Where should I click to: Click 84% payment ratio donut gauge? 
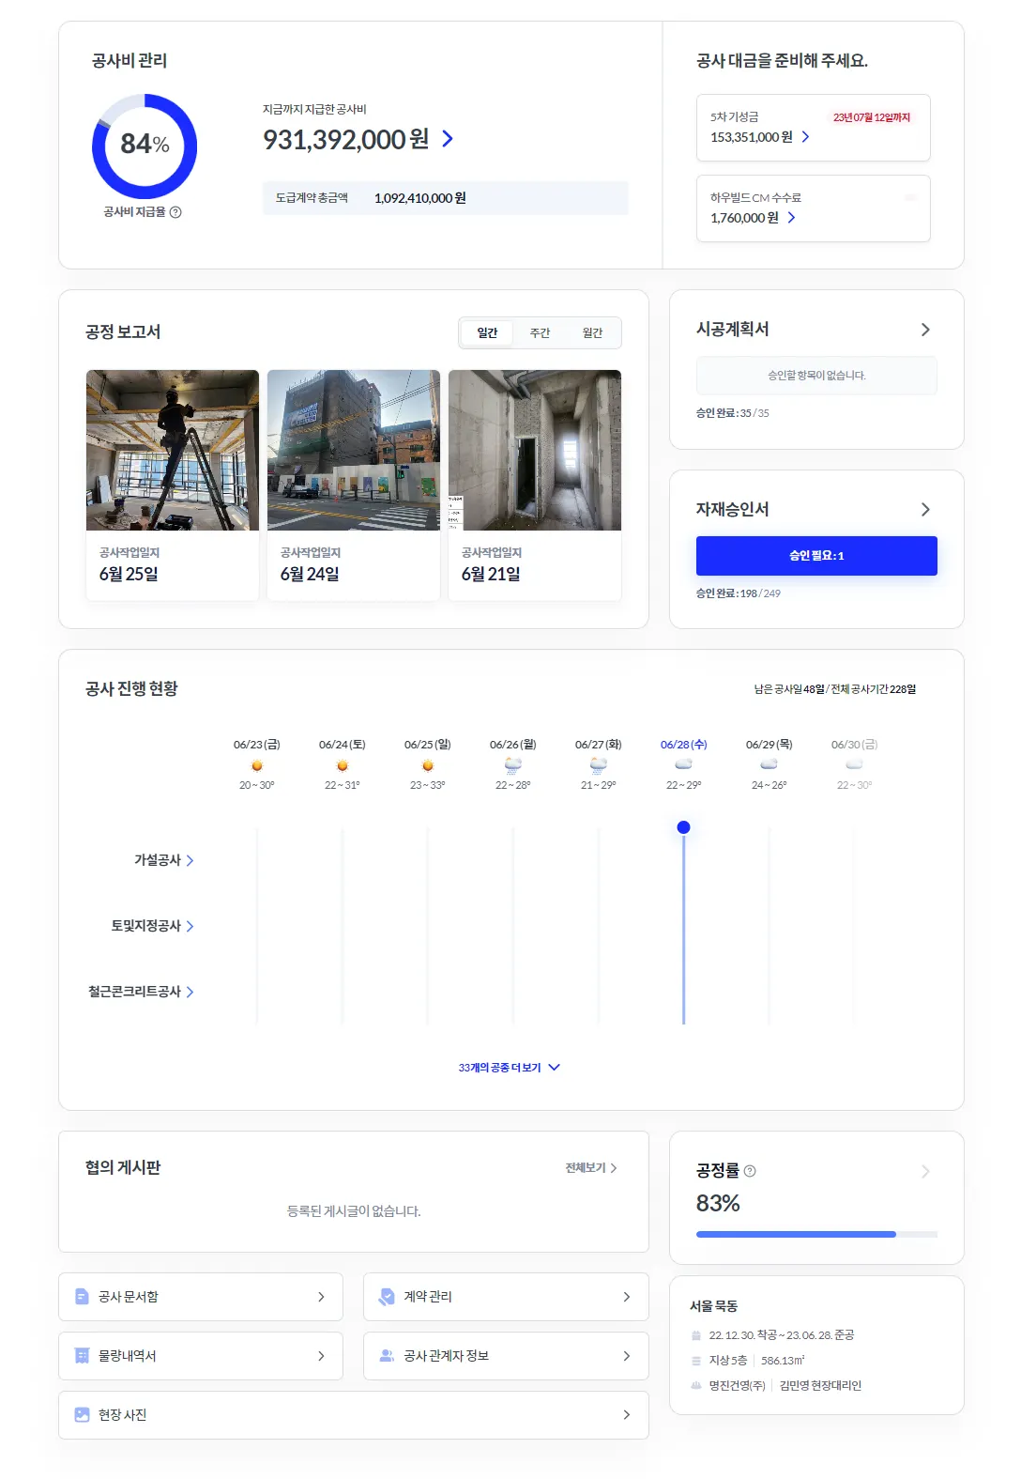pos(145,146)
